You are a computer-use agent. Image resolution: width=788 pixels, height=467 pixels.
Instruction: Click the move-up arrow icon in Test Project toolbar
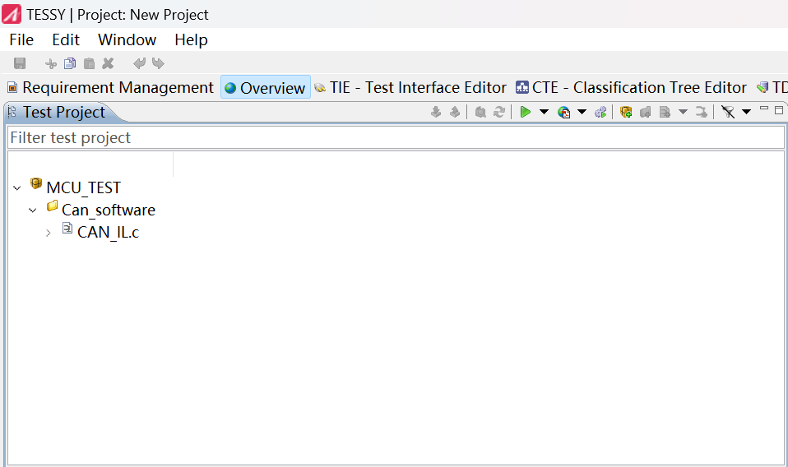(x=455, y=112)
